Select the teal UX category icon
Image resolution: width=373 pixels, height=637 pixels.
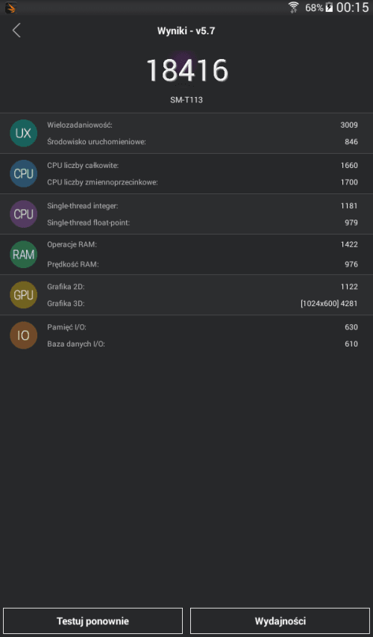[24, 133]
